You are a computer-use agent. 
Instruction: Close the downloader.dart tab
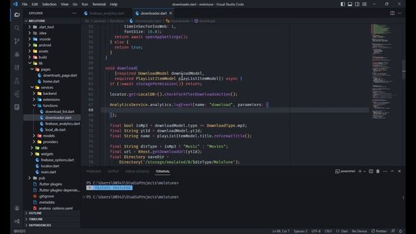170,13
